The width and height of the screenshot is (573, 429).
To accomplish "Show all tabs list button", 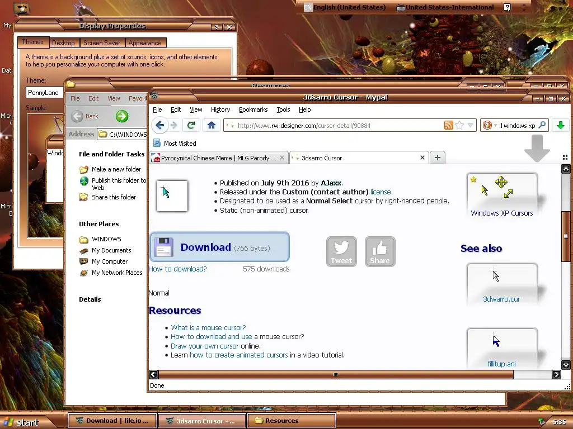I will (565, 158).
